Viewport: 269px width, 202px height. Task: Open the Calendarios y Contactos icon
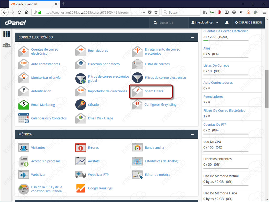[24, 118]
